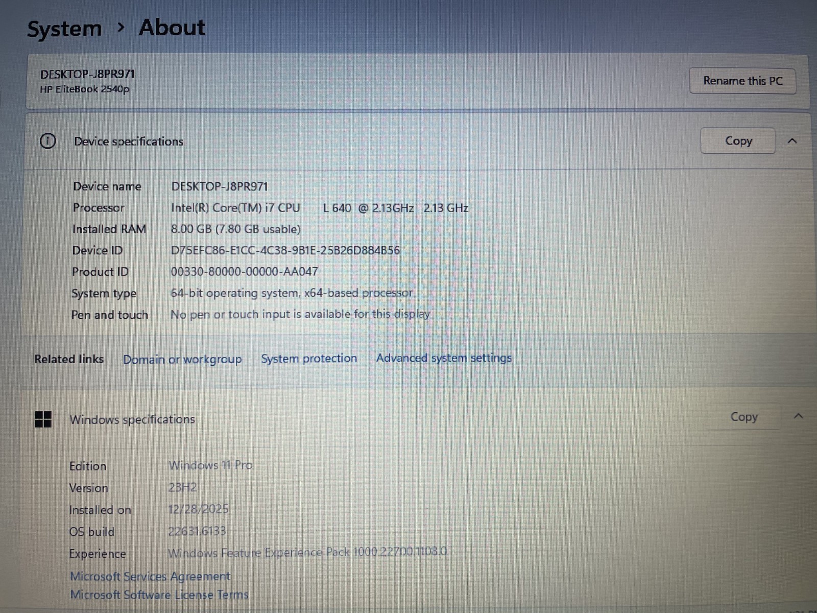
Task: Collapse the Windows specifications section chevron
Action: [x=799, y=416]
